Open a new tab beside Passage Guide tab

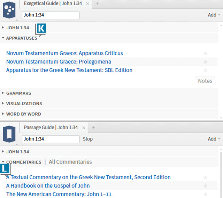click(x=93, y=127)
